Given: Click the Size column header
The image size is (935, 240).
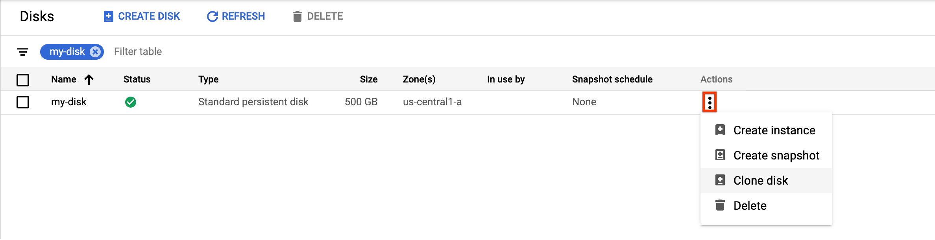Looking at the screenshot, I should (x=368, y=79).
